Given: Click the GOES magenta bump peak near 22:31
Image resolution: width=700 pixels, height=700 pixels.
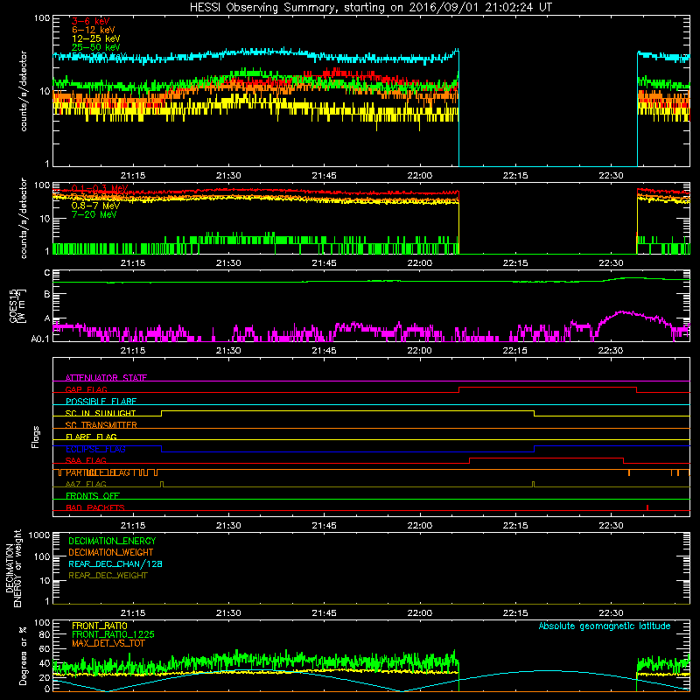Looking at the screenshot, I should pos(621,312).
